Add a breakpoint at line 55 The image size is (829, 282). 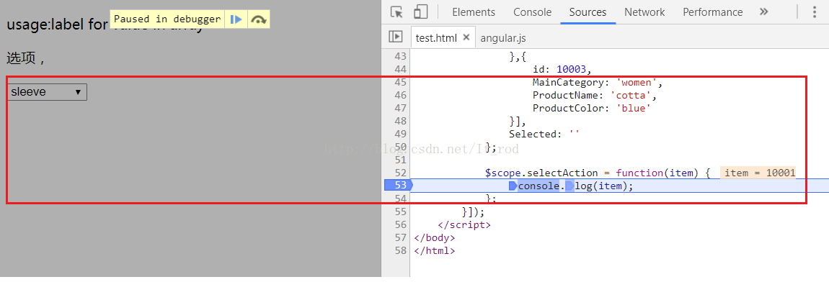pos(397,211)
